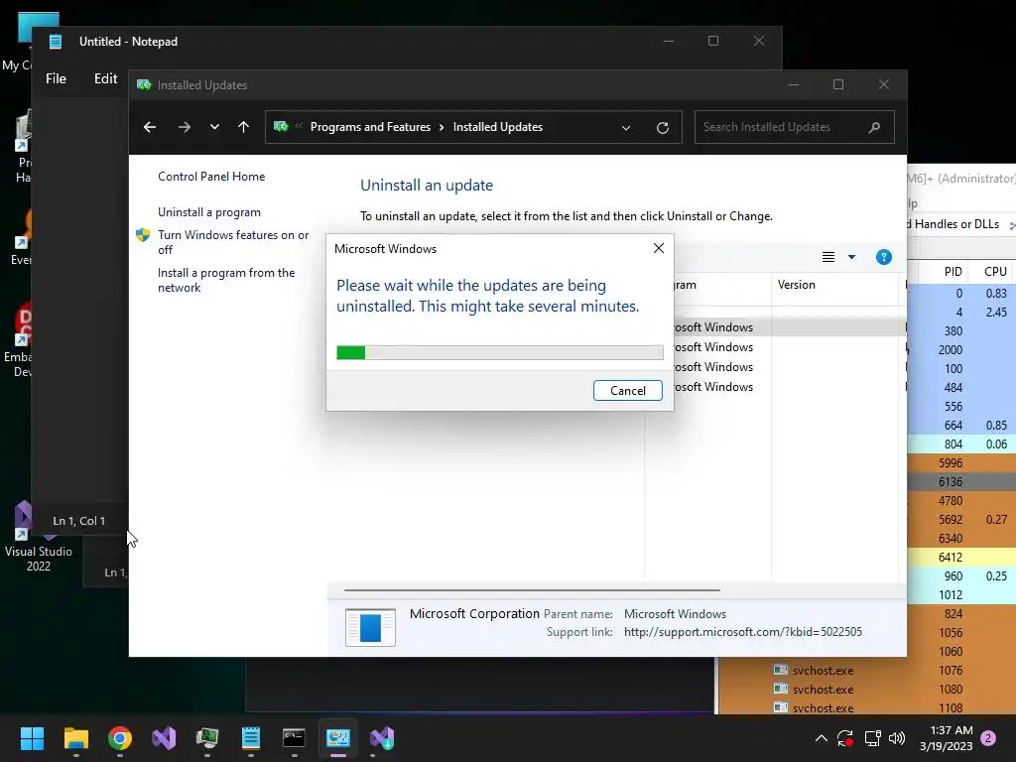Click Ln 1, Col 1 in Notepad status bar

coord(78,521)
